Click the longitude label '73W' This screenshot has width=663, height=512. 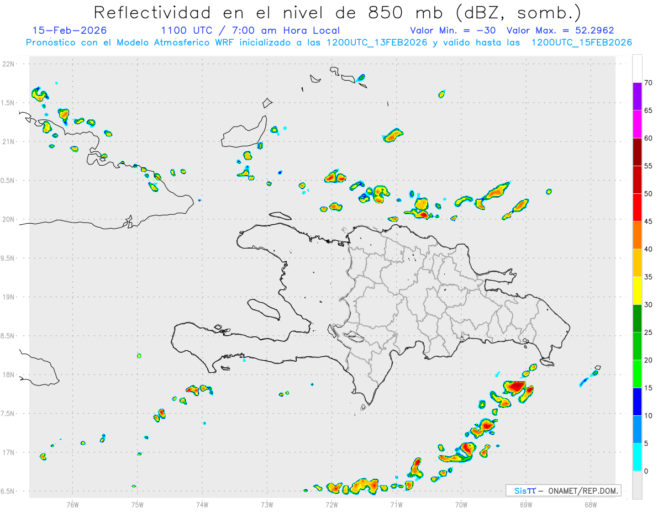[x=267, y=504]
